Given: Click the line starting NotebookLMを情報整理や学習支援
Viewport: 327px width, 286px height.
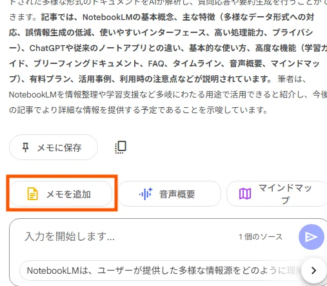Looking at the screenshot, I should pos(168,95).
